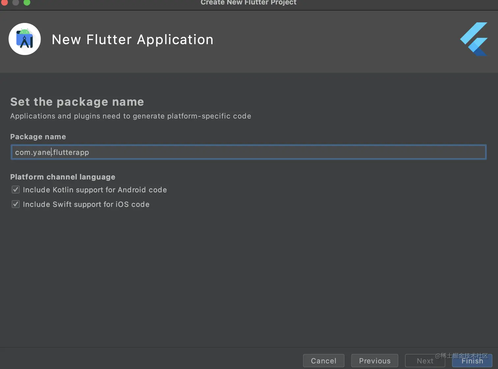Focus the Package name text field

coord(248,152)
